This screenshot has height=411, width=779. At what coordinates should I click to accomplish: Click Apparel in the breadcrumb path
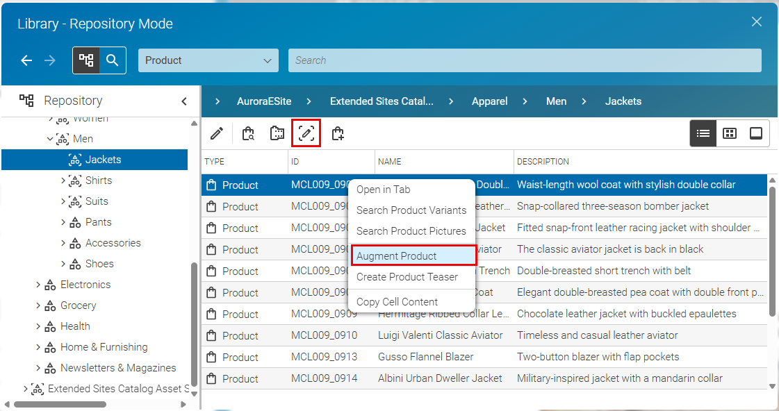[x=489, y=101]
